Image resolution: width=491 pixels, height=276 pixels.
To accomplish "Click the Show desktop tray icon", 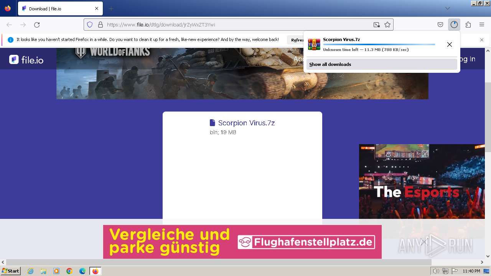I will coord(486,271).
